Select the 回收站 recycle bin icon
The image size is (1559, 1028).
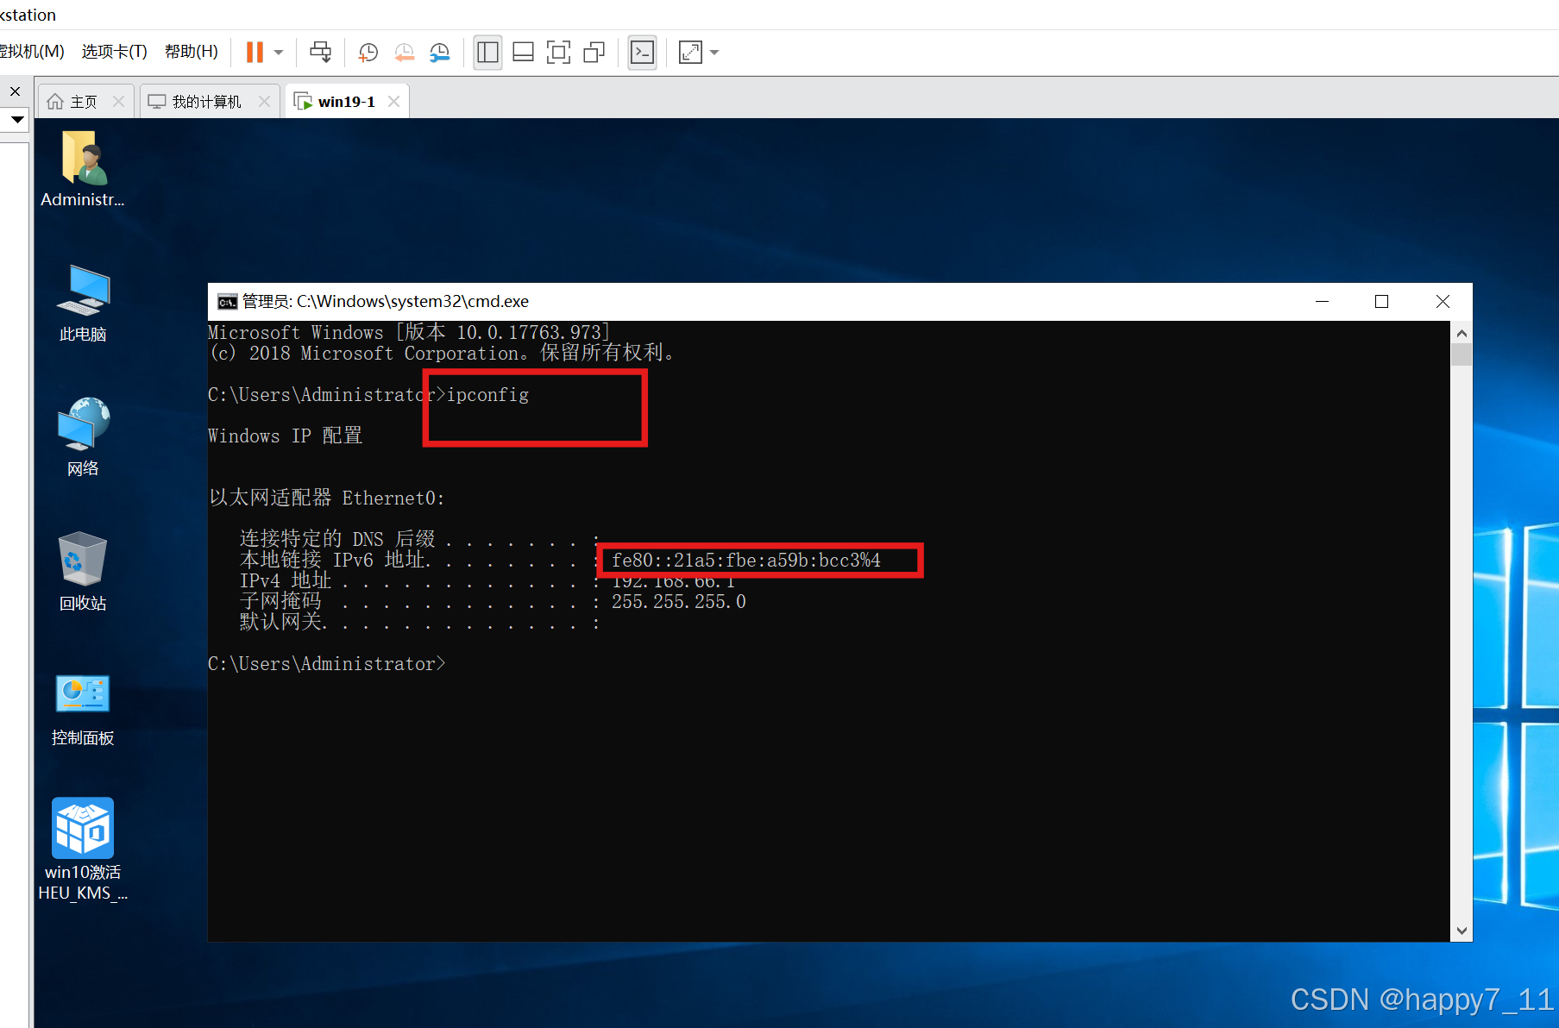(83, 572)
